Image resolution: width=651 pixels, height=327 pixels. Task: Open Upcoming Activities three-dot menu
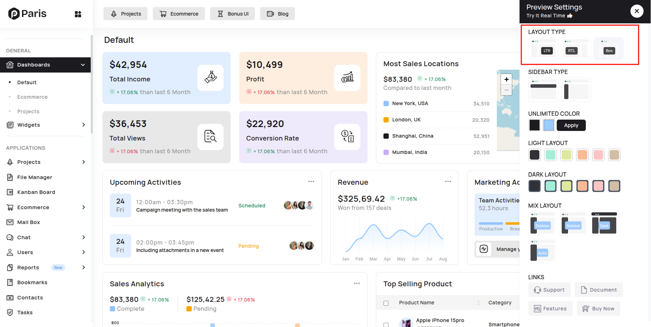pyautogui.click(x=311, y=182)
